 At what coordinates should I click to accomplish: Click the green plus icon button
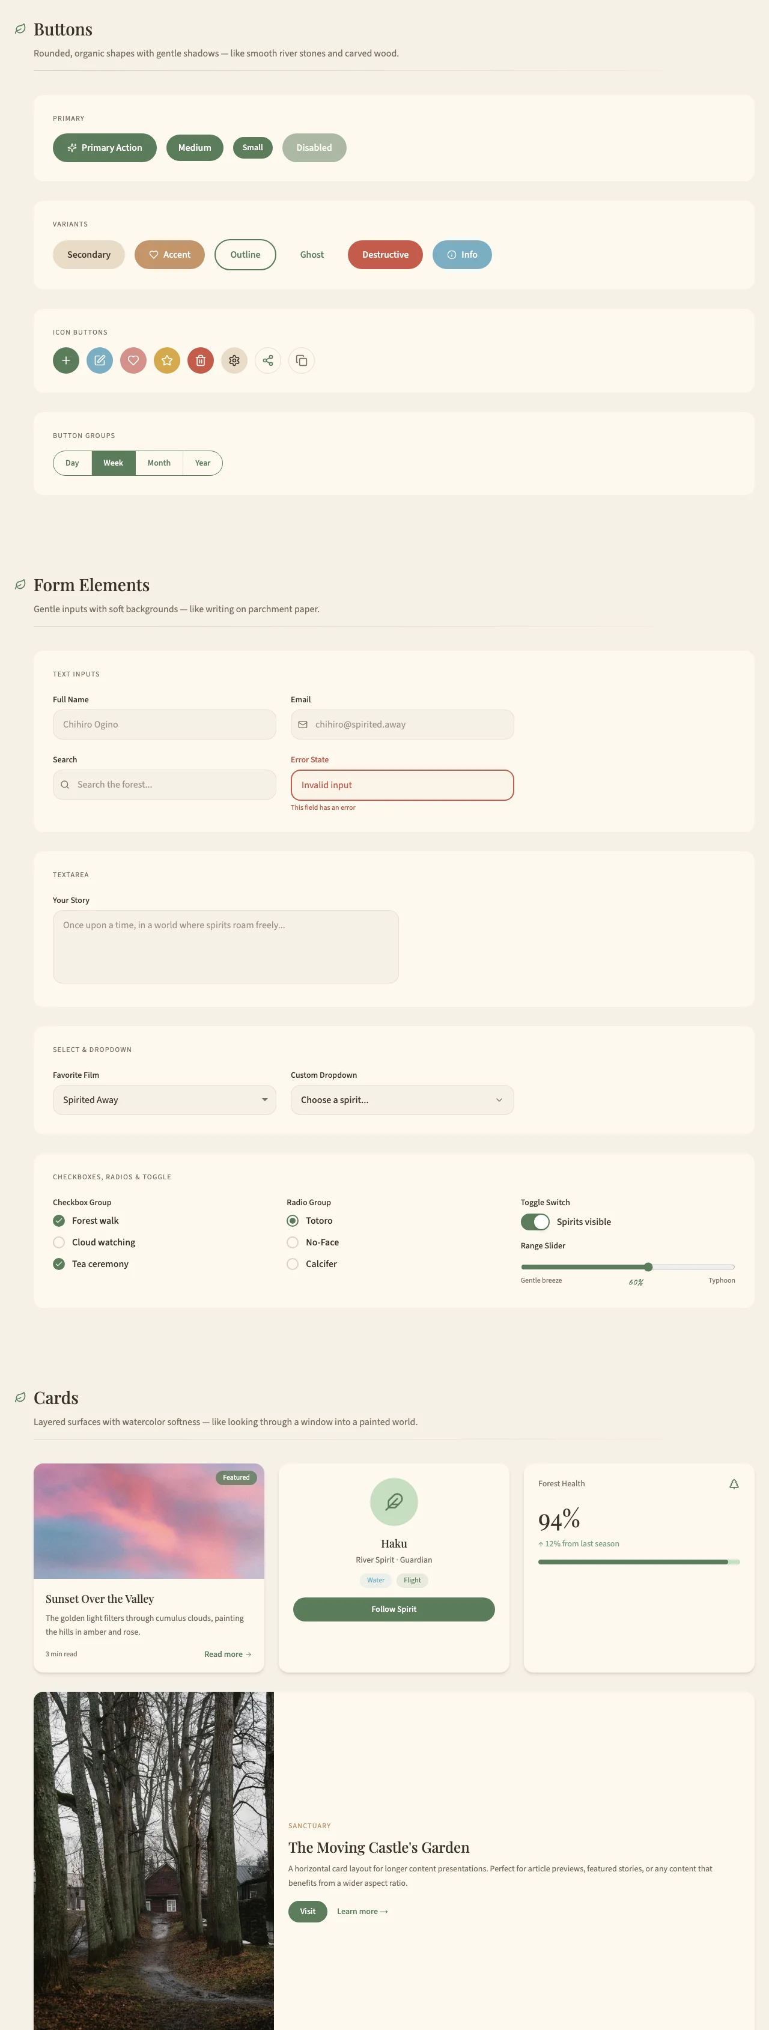point(66,360)
